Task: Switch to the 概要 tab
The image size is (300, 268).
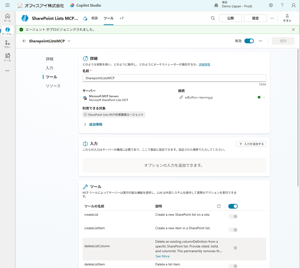Action: [x=94, y=18]
